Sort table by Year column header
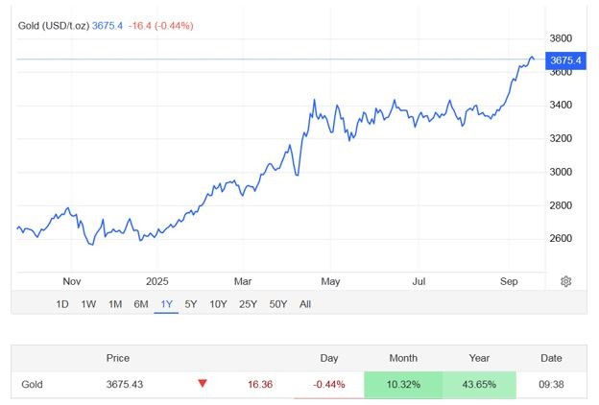This screenshot has height=405, width=599. [478, 358]
